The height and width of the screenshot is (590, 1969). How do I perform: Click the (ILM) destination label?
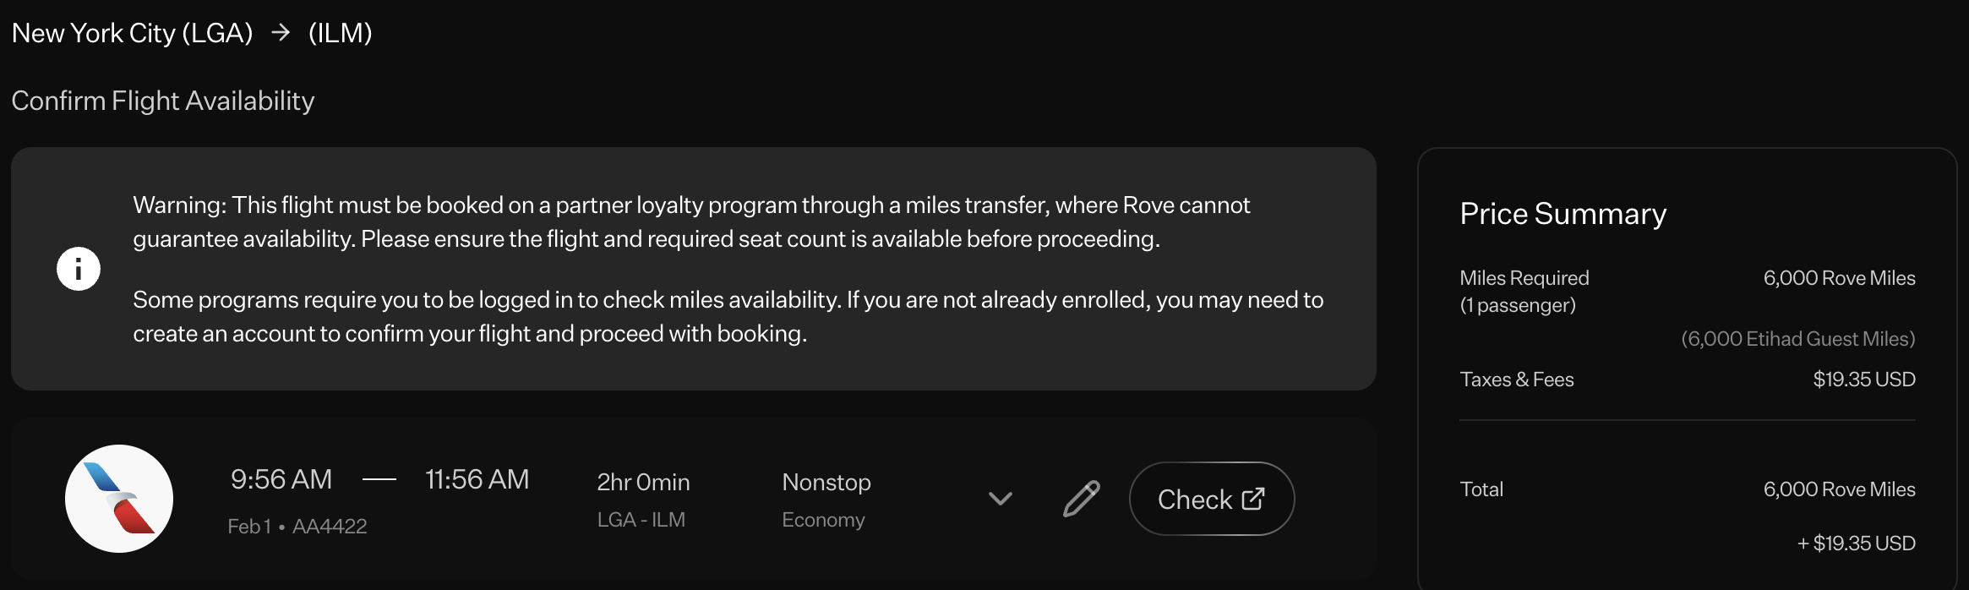click(x=340, y=33)
